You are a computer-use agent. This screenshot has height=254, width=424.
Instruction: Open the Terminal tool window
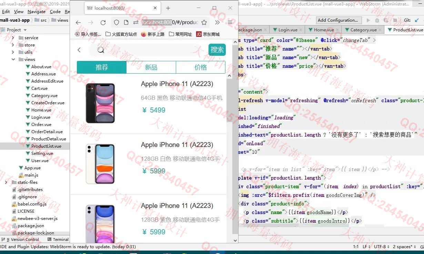point(58,240)
